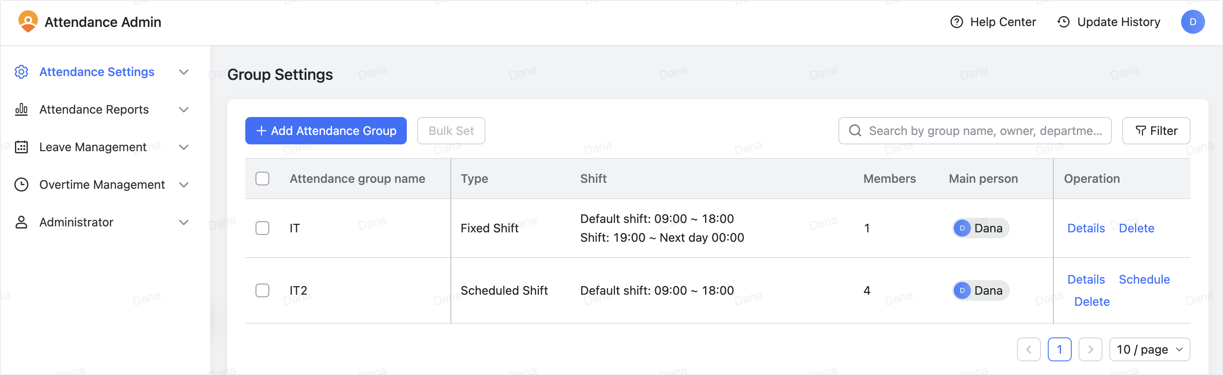This screenshot has width=1223, height=375.
Task: Click the search magnifier icon
Action: pos(855,131)
